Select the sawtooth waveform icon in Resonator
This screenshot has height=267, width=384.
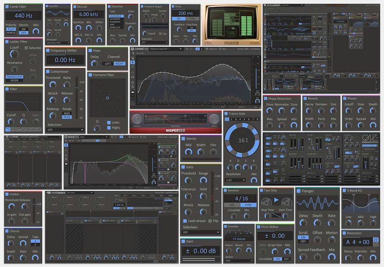coord(375,239)
